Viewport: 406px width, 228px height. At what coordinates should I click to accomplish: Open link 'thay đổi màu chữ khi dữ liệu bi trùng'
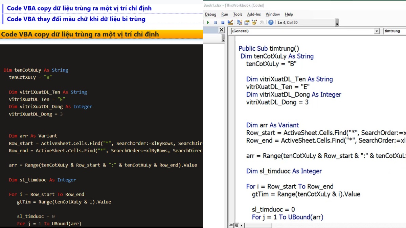[76, 19]
